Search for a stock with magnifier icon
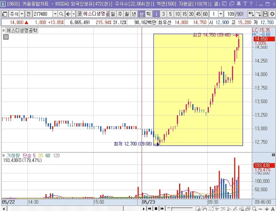 (x=61, y=14)
